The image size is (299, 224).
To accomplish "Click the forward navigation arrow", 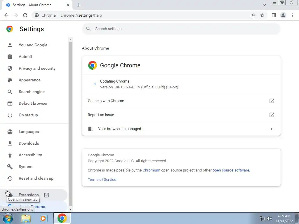I will coord(16,15).
